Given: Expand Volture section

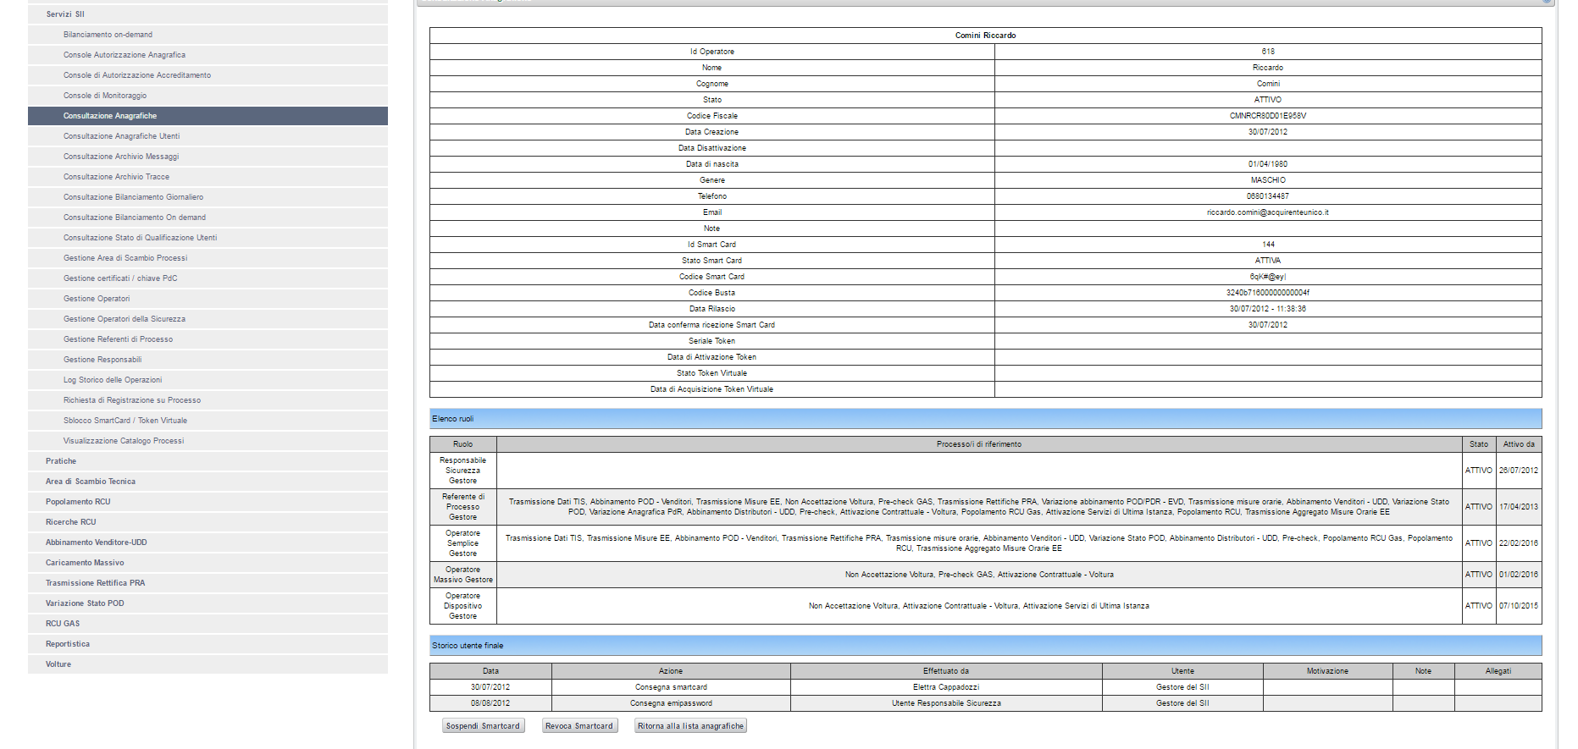Looking at the screenshot, I should click(208, 664).
